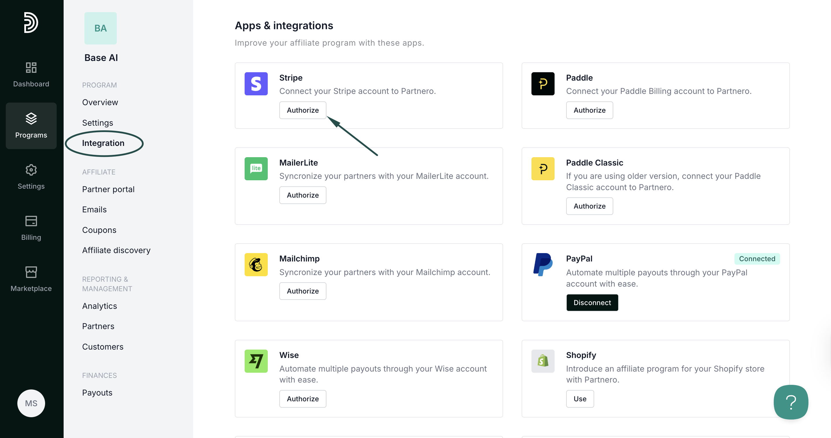Authorize the Mailchimp integration
This screenshot has height=438, width=831.
pos(303,291)
